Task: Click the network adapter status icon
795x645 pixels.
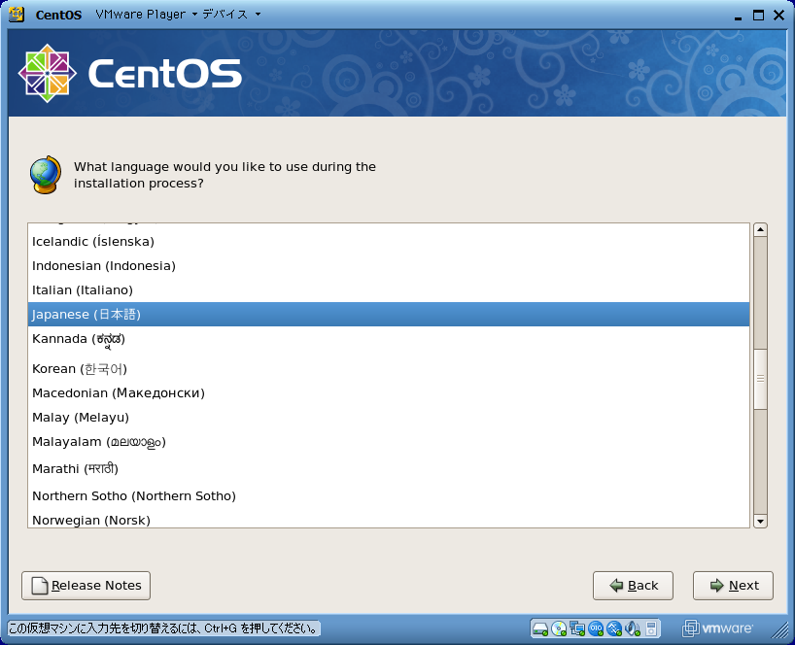Action: pos(577,629)
